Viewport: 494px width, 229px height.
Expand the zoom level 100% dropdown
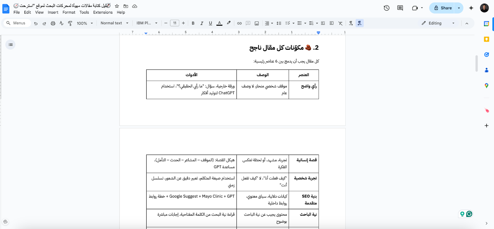(85, 23)
